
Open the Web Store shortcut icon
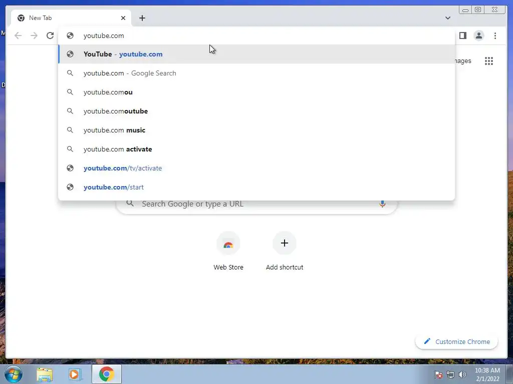point(228,243)
